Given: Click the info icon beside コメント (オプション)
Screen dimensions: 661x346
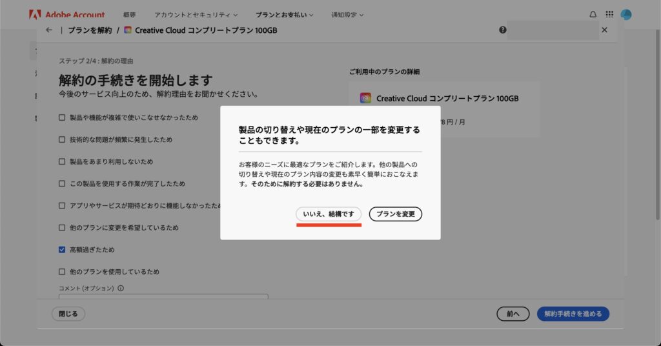Looking at the screenshot, I should point(121,289).
